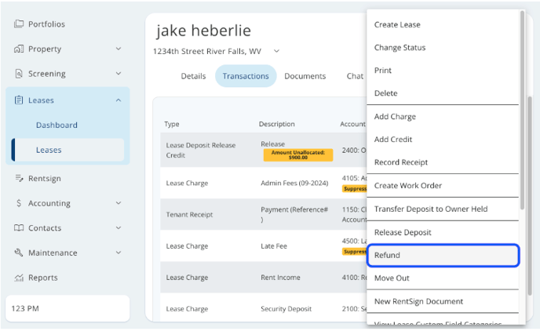The height and width of the screenshot is (331, 540).
Task: Open the address dropdown chevron
Action: (276, 52)
